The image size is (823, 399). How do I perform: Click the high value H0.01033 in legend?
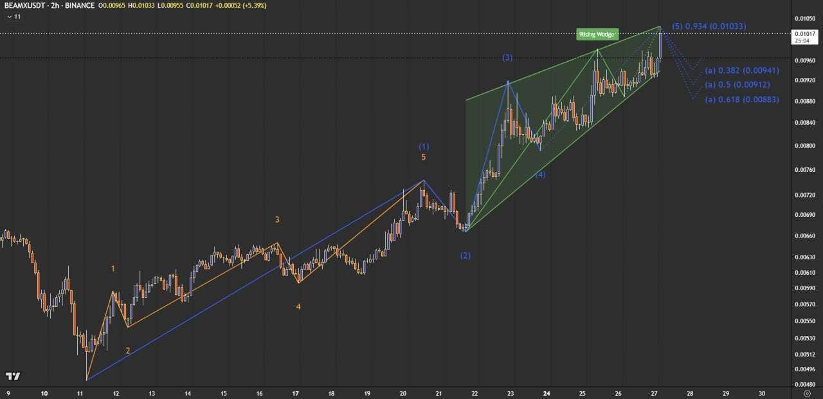(143, 5)
